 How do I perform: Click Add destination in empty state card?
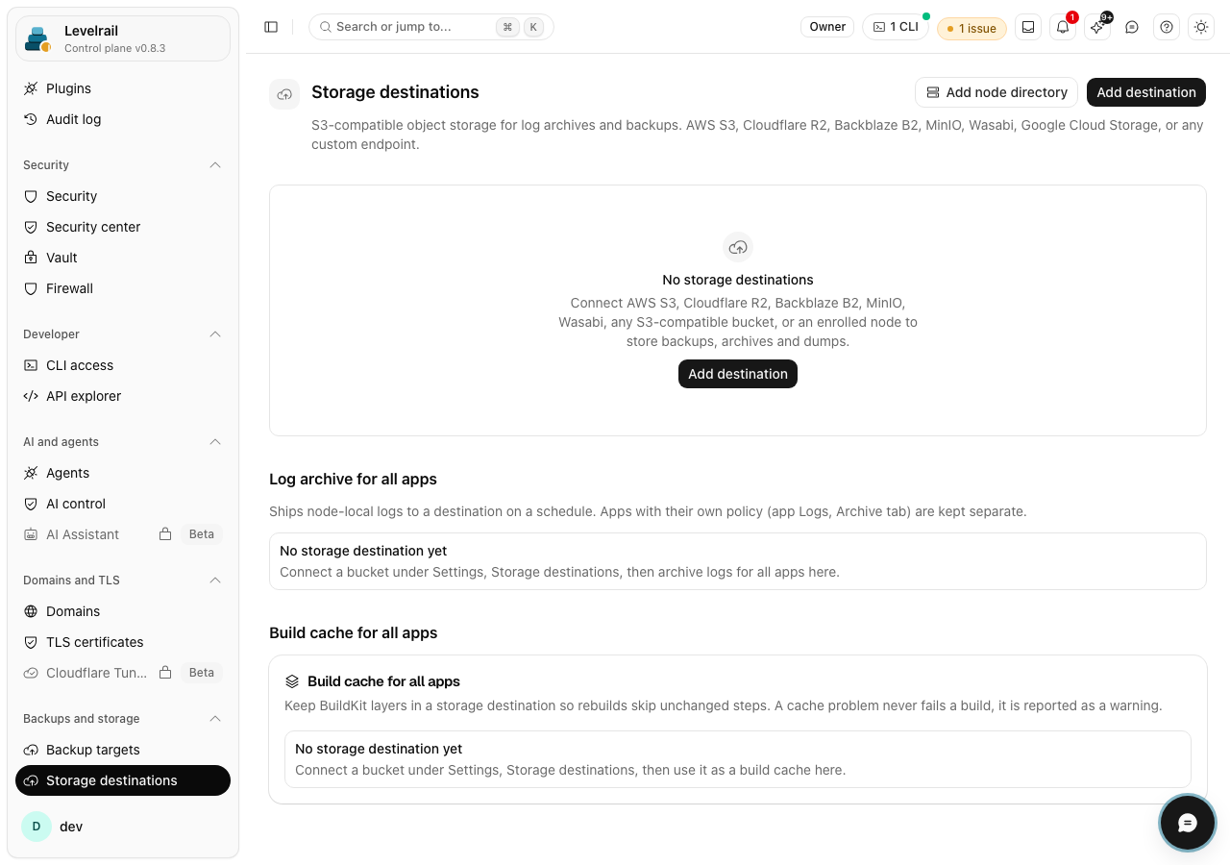click(738, 374)
